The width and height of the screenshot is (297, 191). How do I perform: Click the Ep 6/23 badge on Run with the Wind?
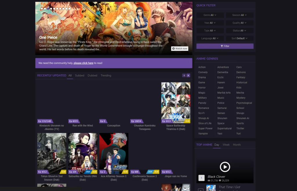(x=73, y=121)
